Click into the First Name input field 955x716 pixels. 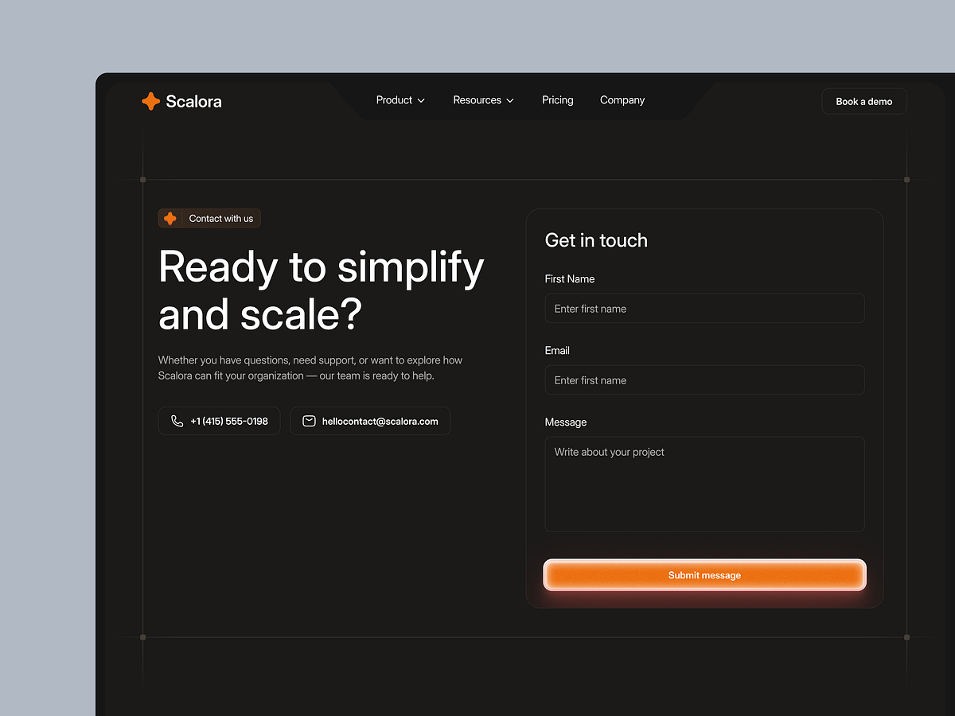[704, 308]
